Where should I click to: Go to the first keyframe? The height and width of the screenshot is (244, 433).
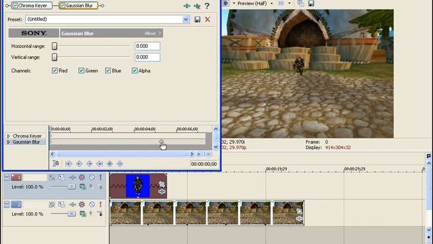(x=69, y=164)
